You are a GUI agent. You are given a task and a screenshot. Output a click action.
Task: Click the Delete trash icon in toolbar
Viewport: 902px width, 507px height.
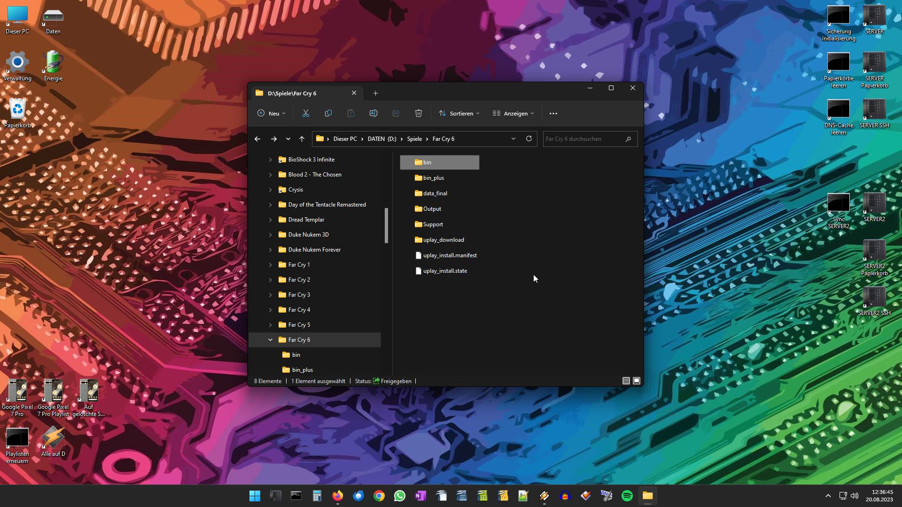coord(419,113)
